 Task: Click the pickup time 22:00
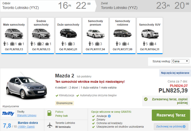click(x=83, y=6)
